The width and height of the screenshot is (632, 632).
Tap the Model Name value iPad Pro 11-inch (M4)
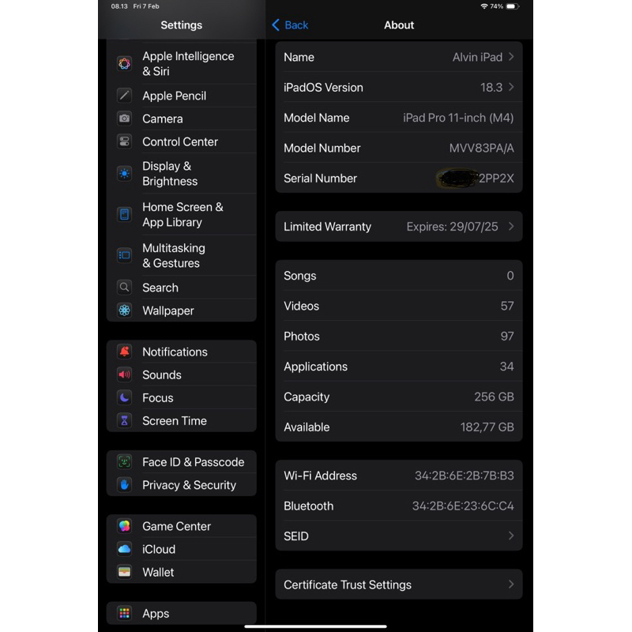click(458, 118)
